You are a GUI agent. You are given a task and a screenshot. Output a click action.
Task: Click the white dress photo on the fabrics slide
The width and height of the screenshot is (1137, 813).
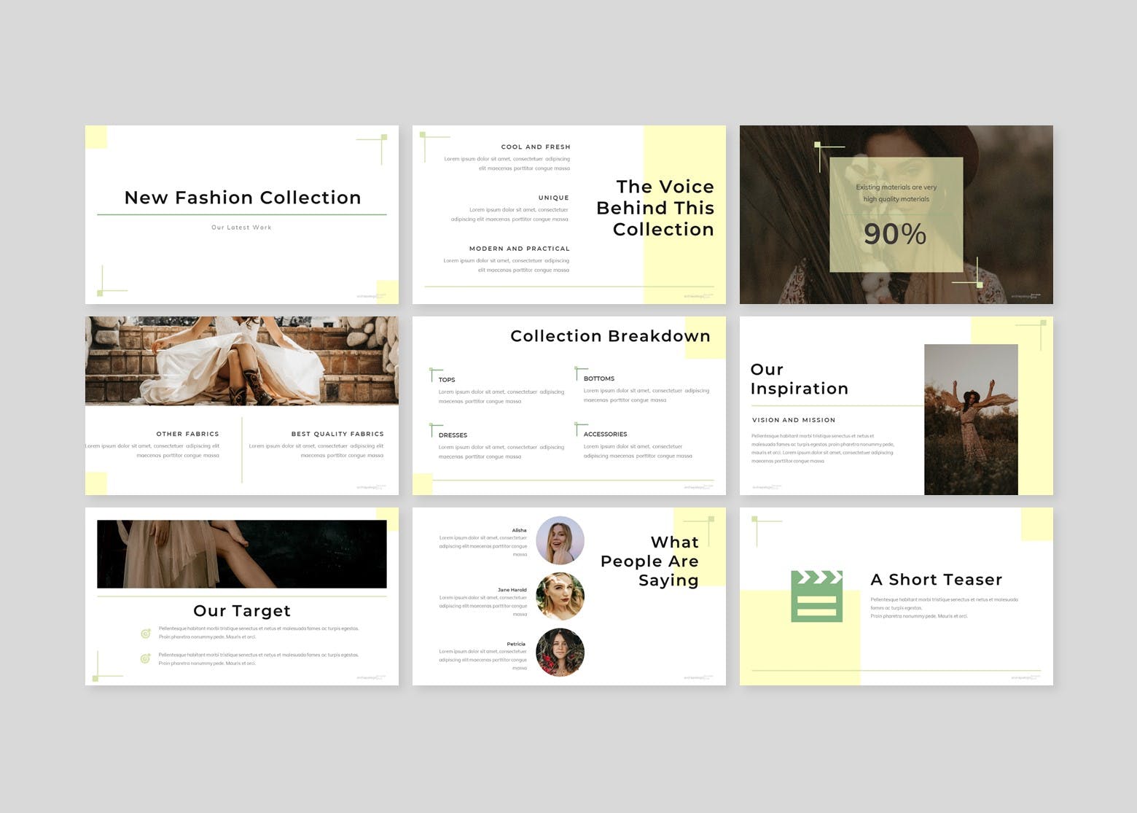[241, 360]
